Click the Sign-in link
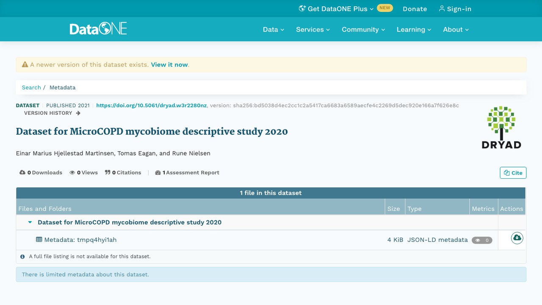The image size is (542, 305). coord(455,9)
